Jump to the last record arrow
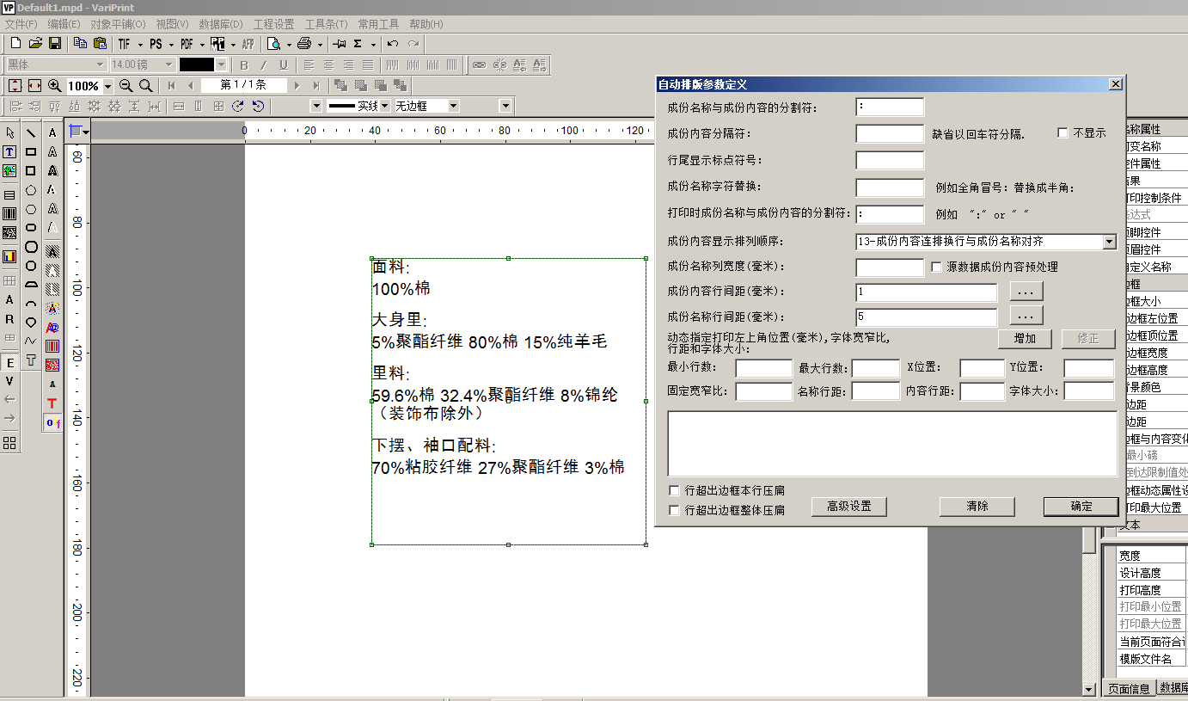This screenshot has width=1188, height=701. click(x=316, y=85)
